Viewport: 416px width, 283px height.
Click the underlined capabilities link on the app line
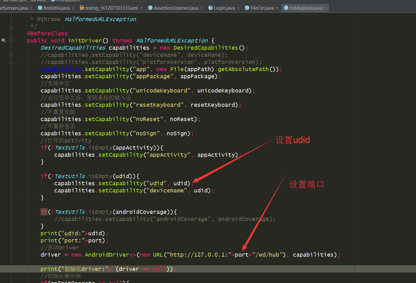(x=61, y=69)
